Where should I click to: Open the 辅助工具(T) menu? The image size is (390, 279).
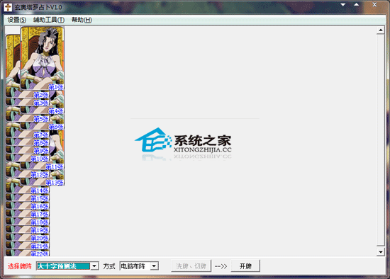(x=49, y=20)
